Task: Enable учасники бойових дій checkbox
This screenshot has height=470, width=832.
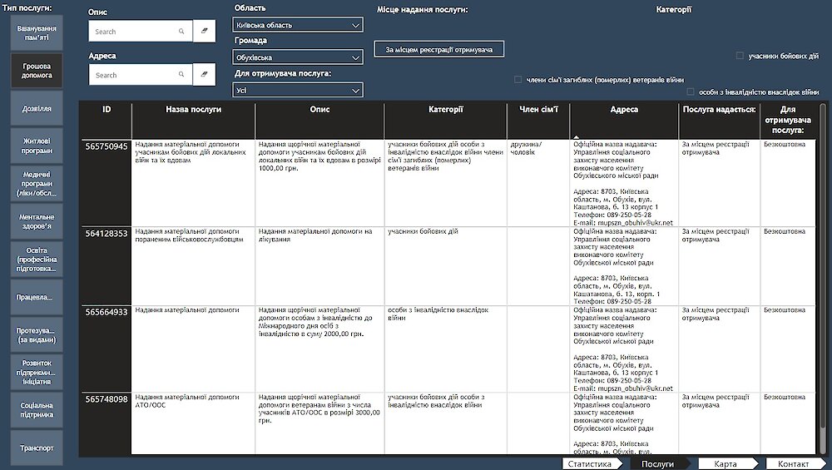Action: coord(740,56)
